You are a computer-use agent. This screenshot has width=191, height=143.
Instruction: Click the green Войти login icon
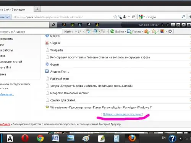(x=112, y=31)
